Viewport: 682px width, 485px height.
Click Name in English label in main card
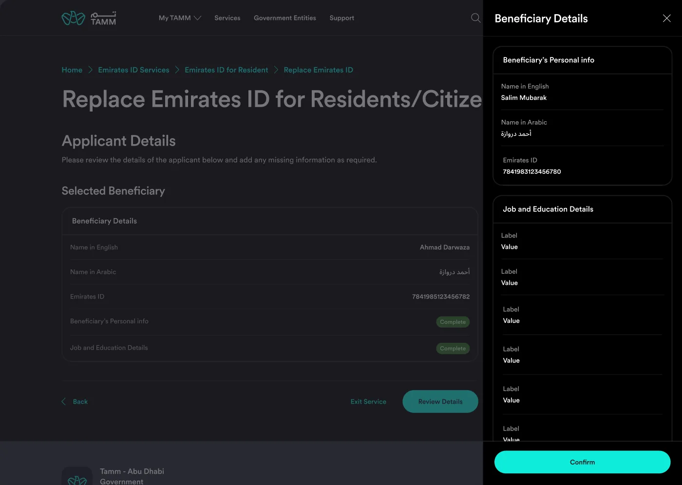94,247
